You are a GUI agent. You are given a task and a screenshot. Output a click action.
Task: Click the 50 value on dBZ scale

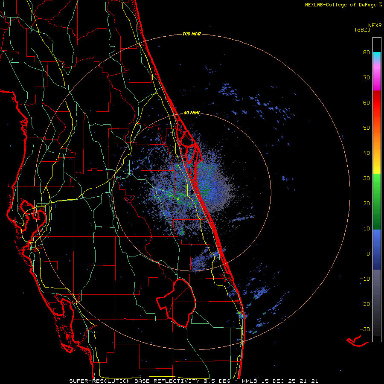tap(367, 128)
